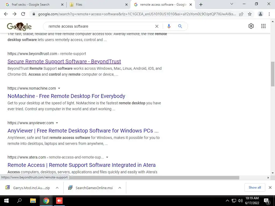Image resolution: width=275 pixels, height=206 pixels.
Task: Open the tab search chevron
Action: (232, 4)
